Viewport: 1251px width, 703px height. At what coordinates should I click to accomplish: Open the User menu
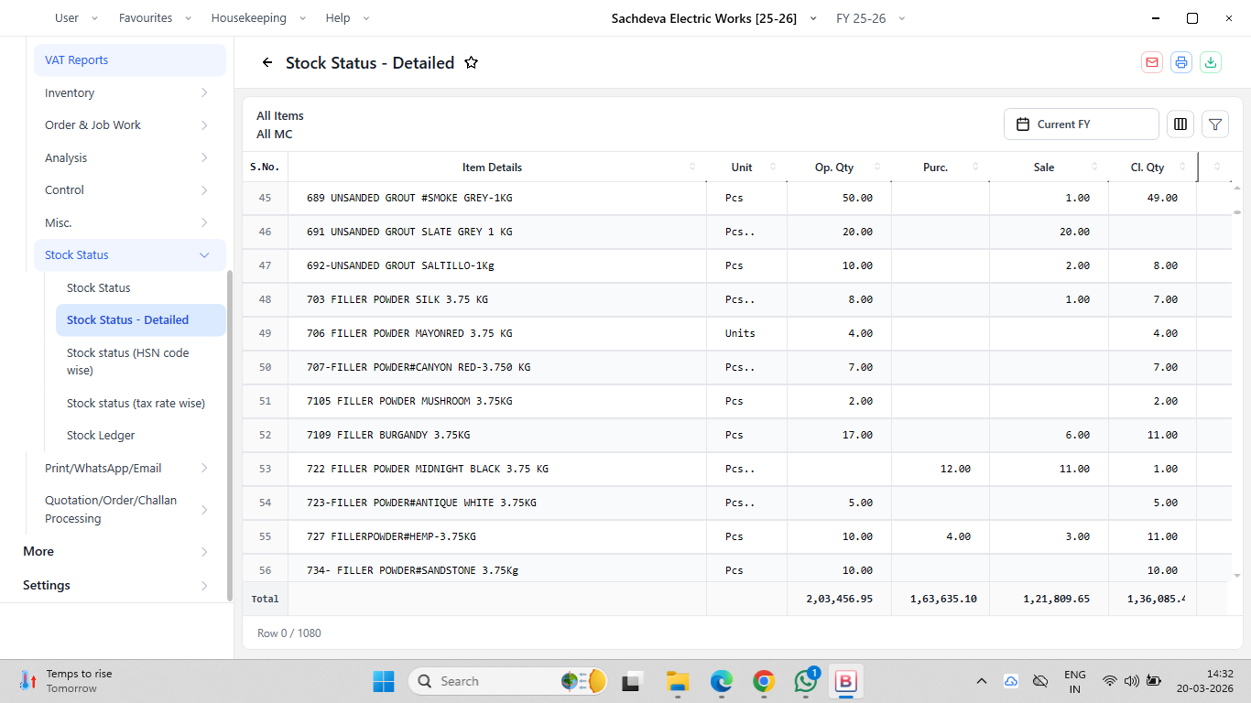tap(75, 18)
